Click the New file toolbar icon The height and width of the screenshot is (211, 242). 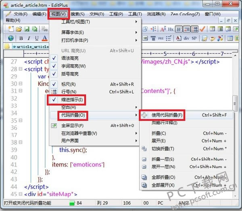[11, 29]
